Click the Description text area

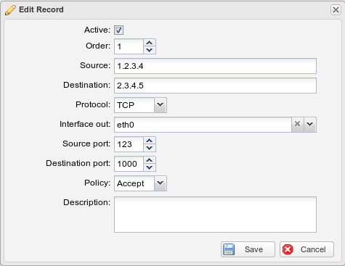[215, 215]
